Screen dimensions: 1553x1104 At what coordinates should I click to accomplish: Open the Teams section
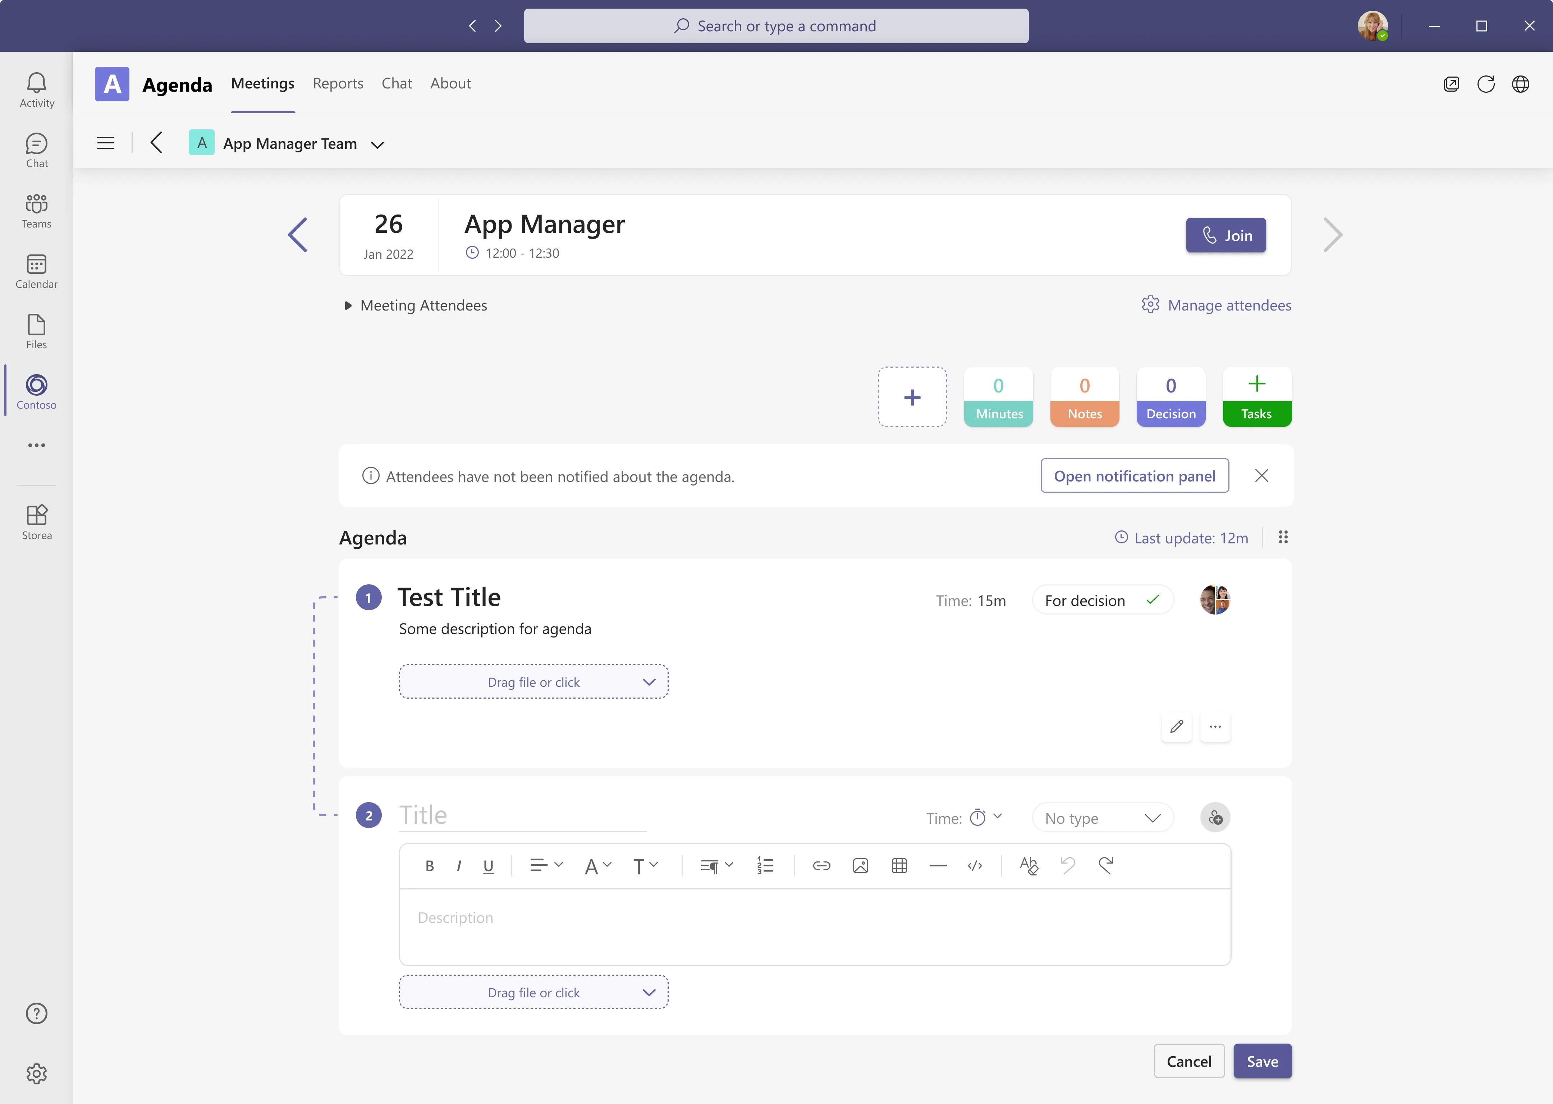point(37,211)
